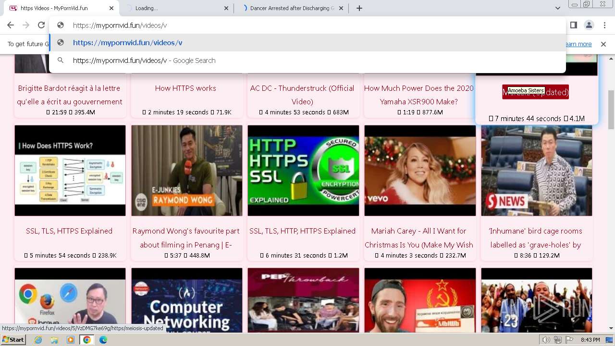This screenshot has height=346, width=615.
Task: Open the PEP Throwback video thumbnail
Action: (x=303, y=300)
